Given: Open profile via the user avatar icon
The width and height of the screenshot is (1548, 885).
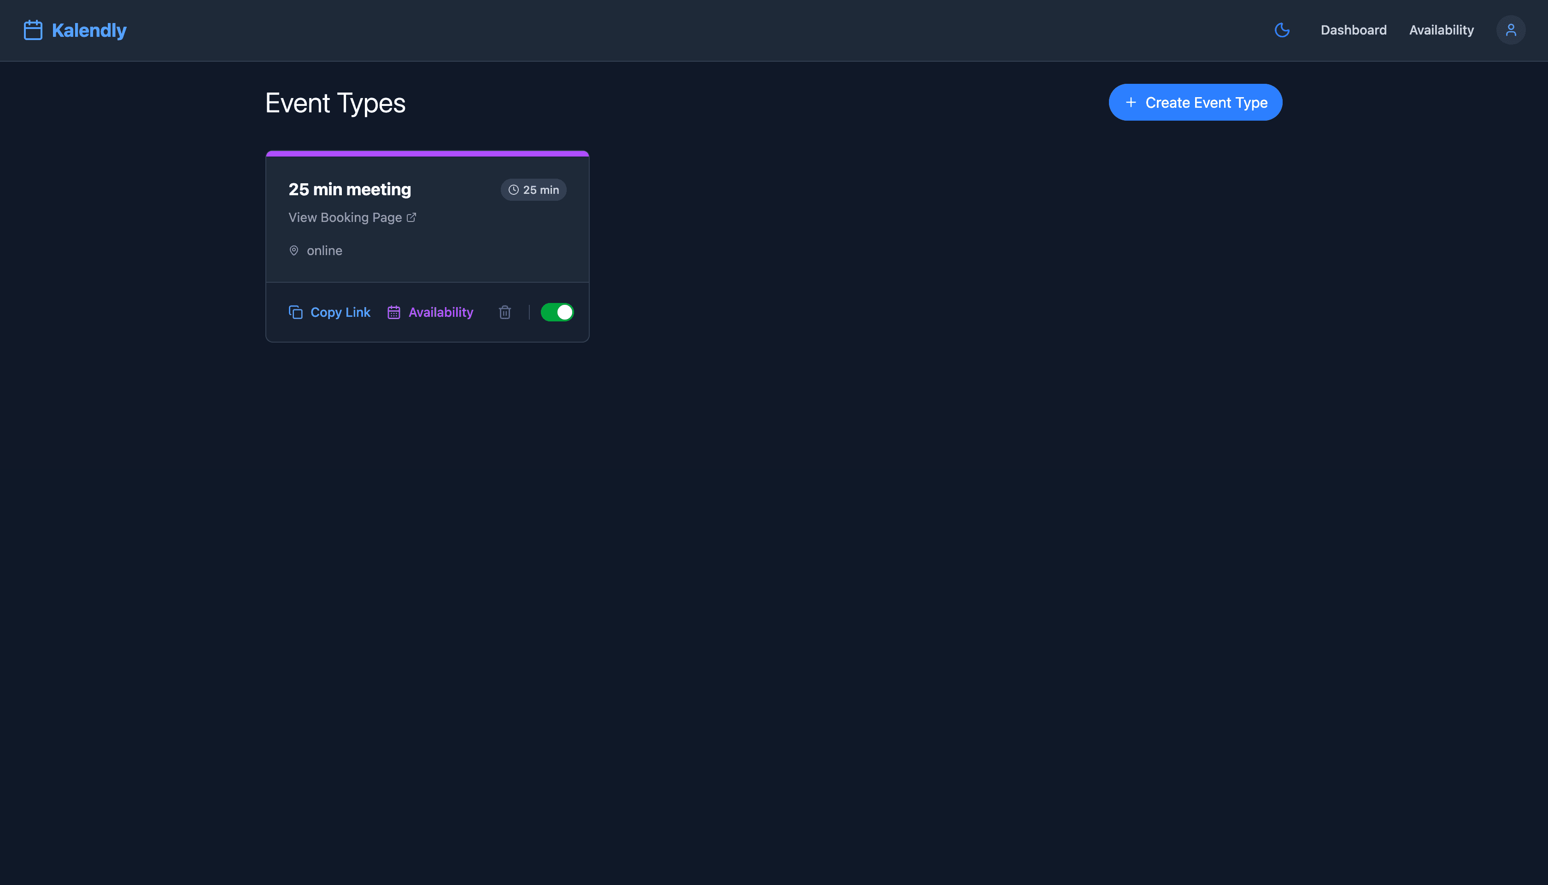Looking at the screenshot, I should [1510, 30].
